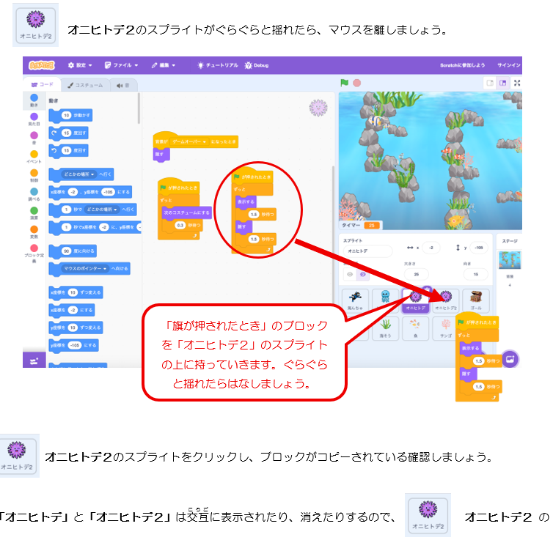Open the add extension button at bottom-left
553x540 pixels.
33,360
